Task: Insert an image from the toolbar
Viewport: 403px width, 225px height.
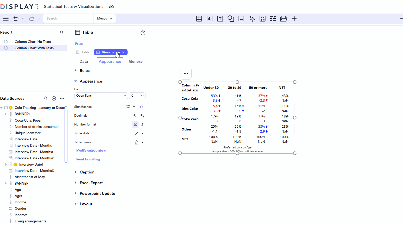Action: (x=241, y=18)
